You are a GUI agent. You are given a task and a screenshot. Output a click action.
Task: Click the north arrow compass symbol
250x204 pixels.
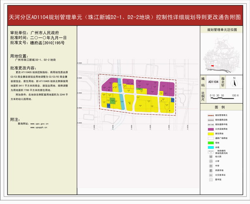(234, 82)
